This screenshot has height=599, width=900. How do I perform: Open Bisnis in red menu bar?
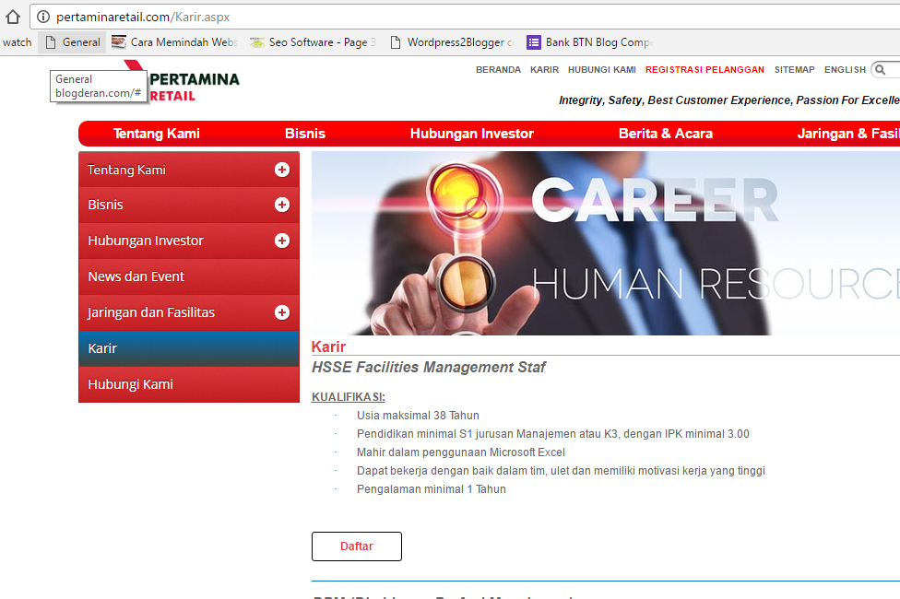coord(305,134)
